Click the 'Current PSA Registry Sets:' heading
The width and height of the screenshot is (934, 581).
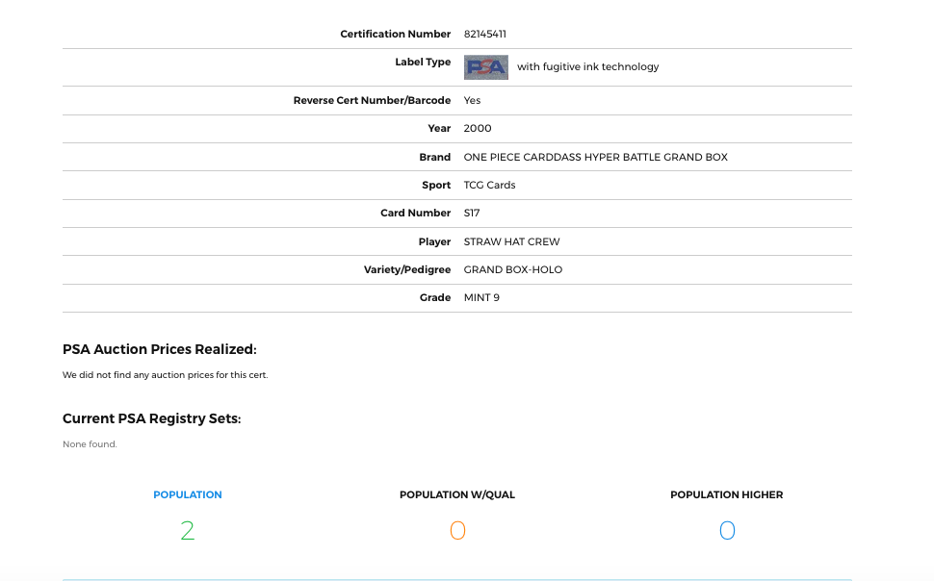click(x=152, y=419)
